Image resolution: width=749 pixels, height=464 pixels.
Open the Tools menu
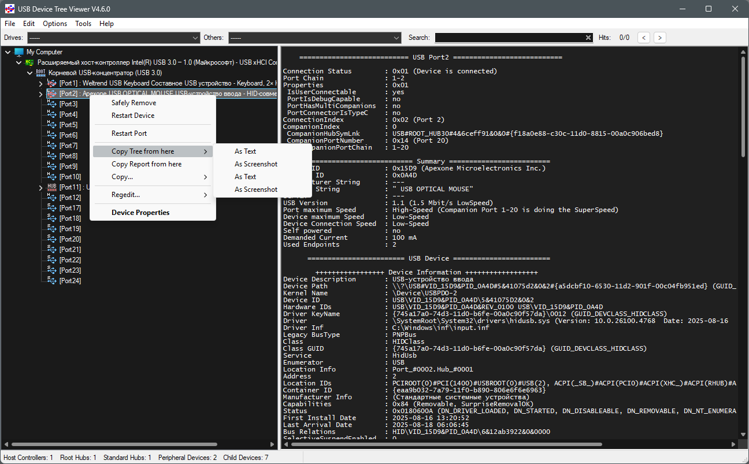[83, 24]
